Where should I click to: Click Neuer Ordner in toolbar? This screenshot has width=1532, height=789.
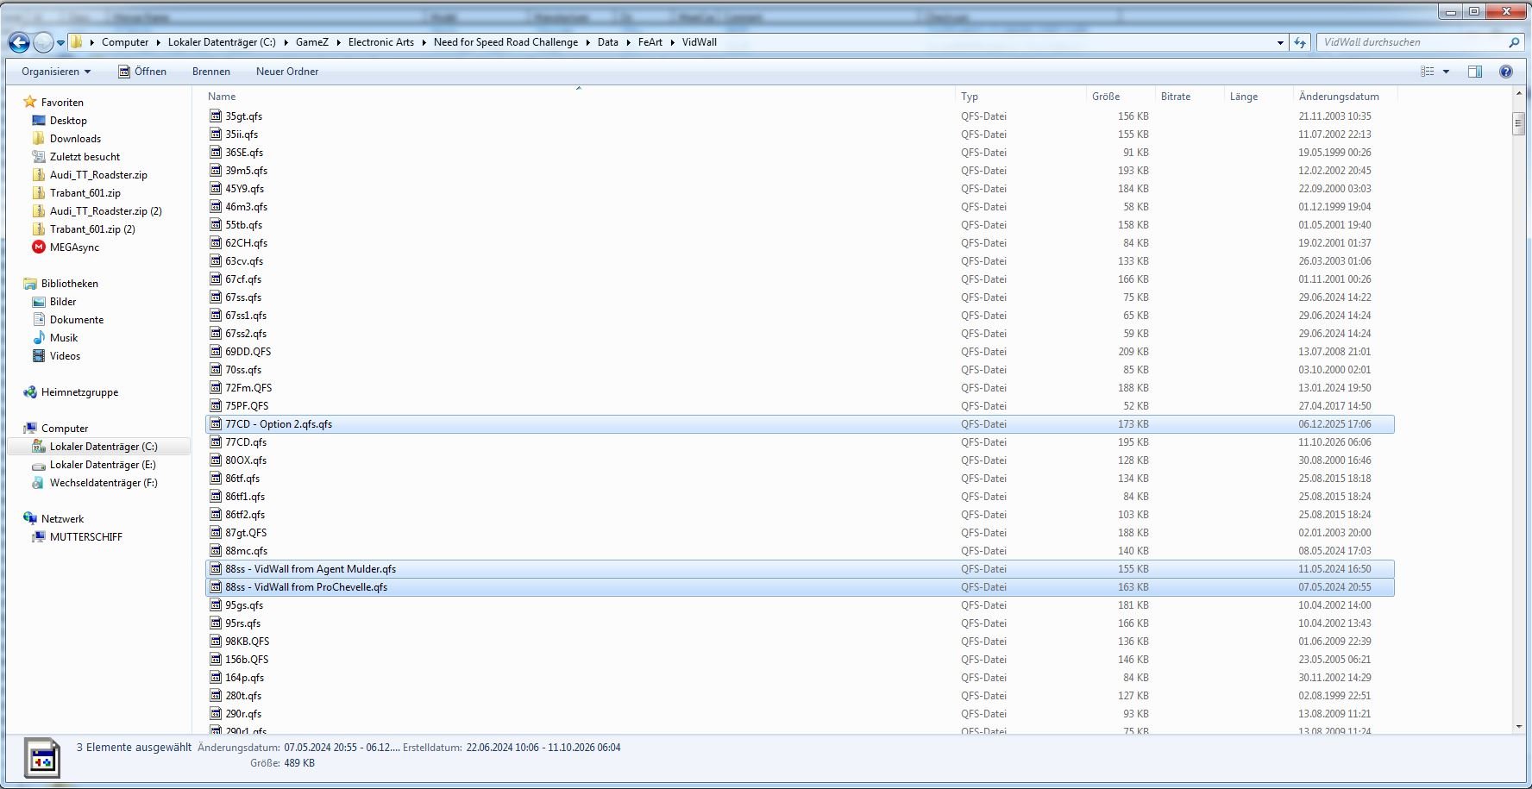[x=287, y=72]
